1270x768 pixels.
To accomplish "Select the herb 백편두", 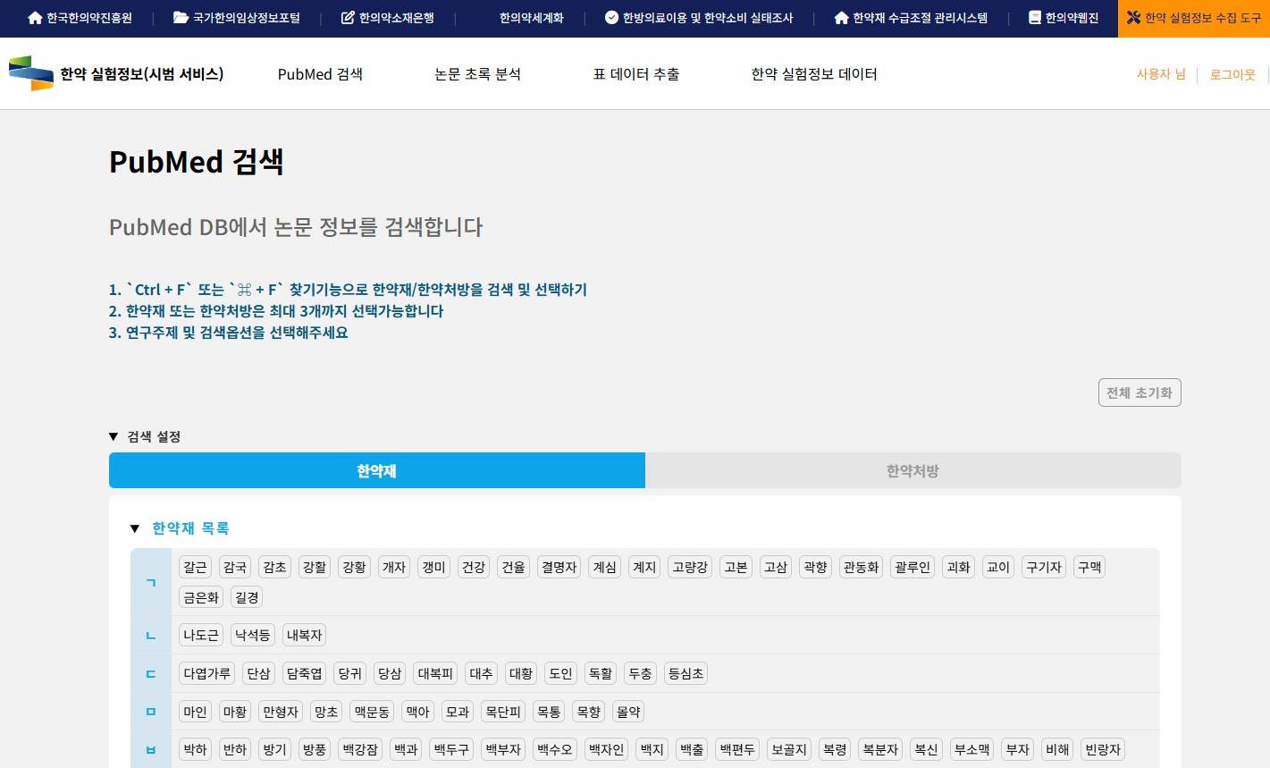I will [737, 749].
